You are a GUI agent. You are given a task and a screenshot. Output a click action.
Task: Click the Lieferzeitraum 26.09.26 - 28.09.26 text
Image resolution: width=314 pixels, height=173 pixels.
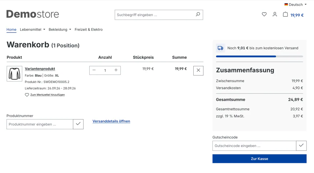pos(50,88)
